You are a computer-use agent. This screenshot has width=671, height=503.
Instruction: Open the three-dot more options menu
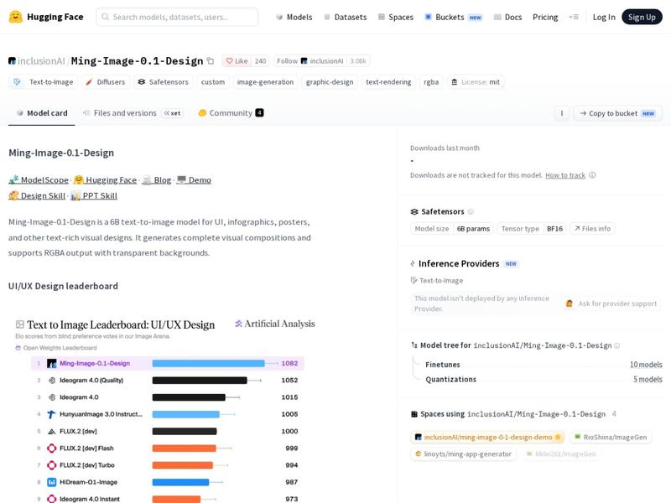point(562,113)
